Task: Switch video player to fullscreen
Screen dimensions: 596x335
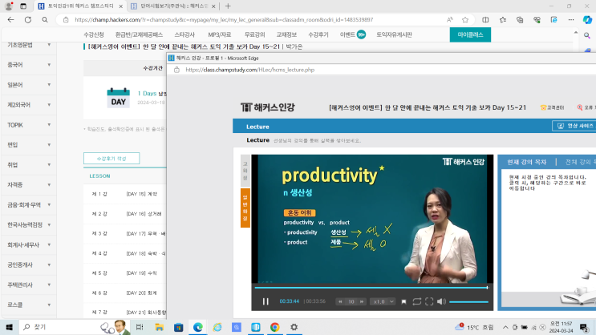Action: [429, 301]
